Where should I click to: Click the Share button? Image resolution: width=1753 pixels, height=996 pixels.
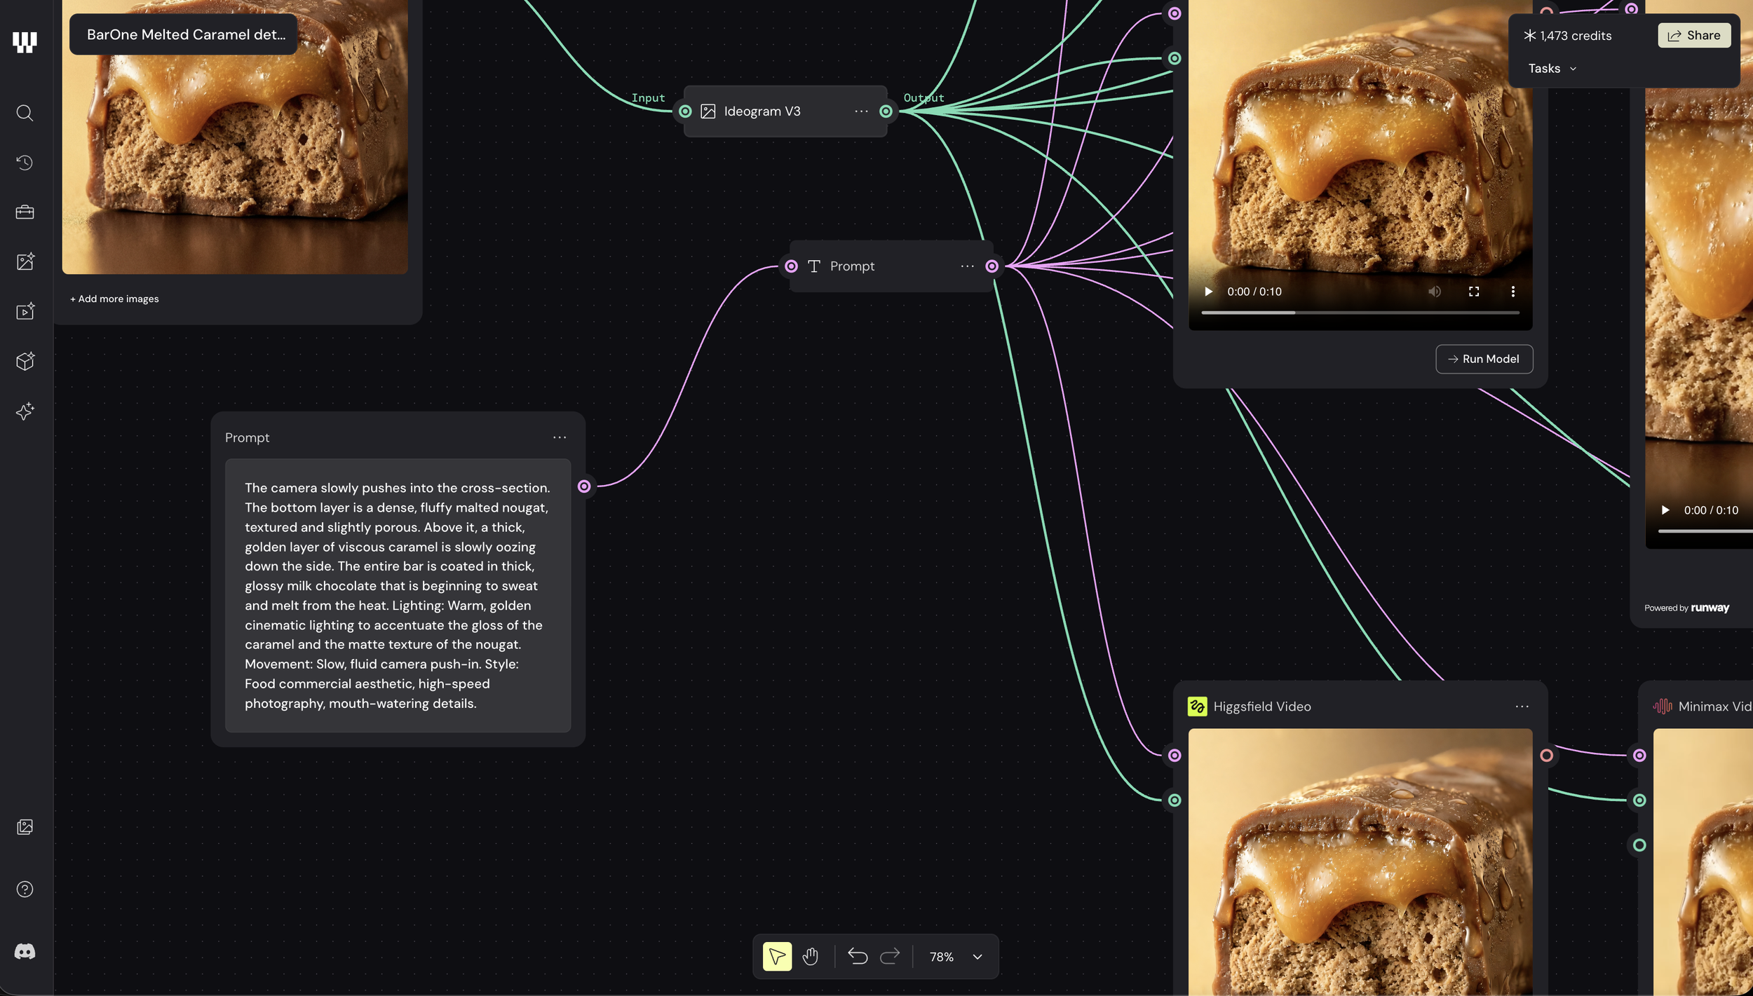click(x=1693, y=36)
